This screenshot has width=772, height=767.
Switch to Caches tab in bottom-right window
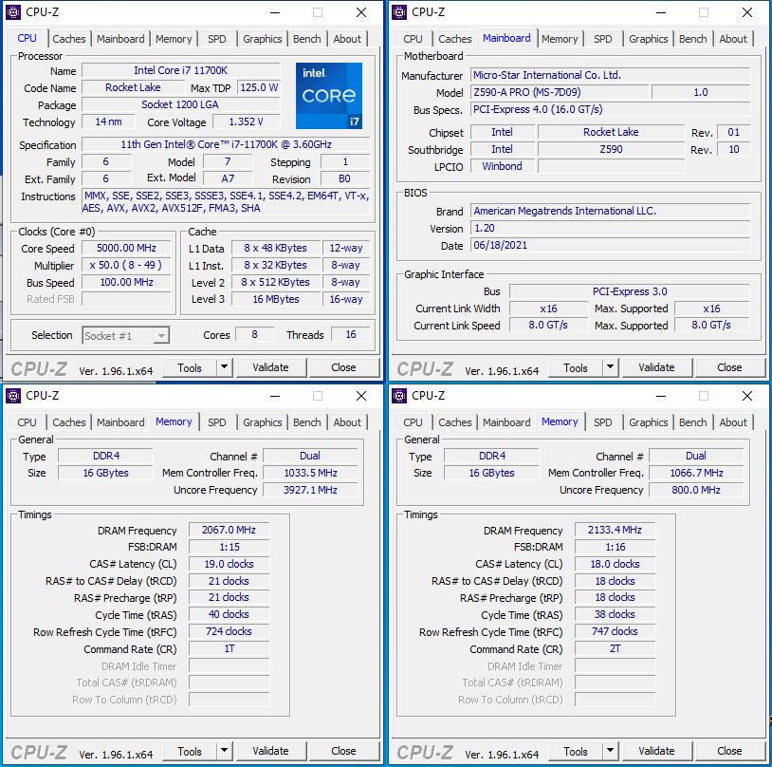click(455, 422)
